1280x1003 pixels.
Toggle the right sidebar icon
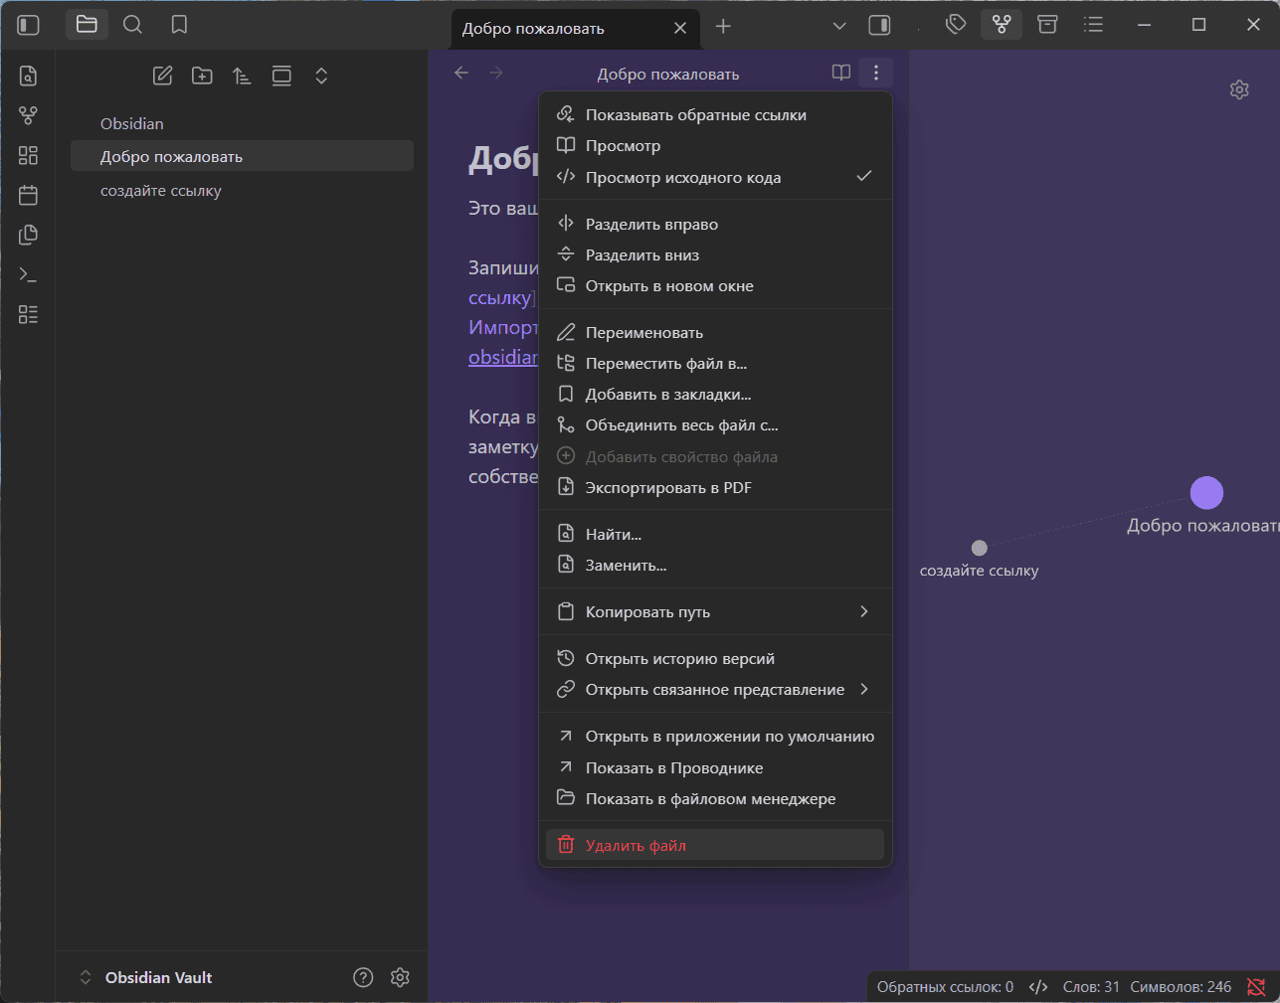click(x=879, y=25)
